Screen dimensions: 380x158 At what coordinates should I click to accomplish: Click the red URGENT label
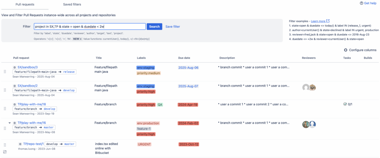(144, 144)
